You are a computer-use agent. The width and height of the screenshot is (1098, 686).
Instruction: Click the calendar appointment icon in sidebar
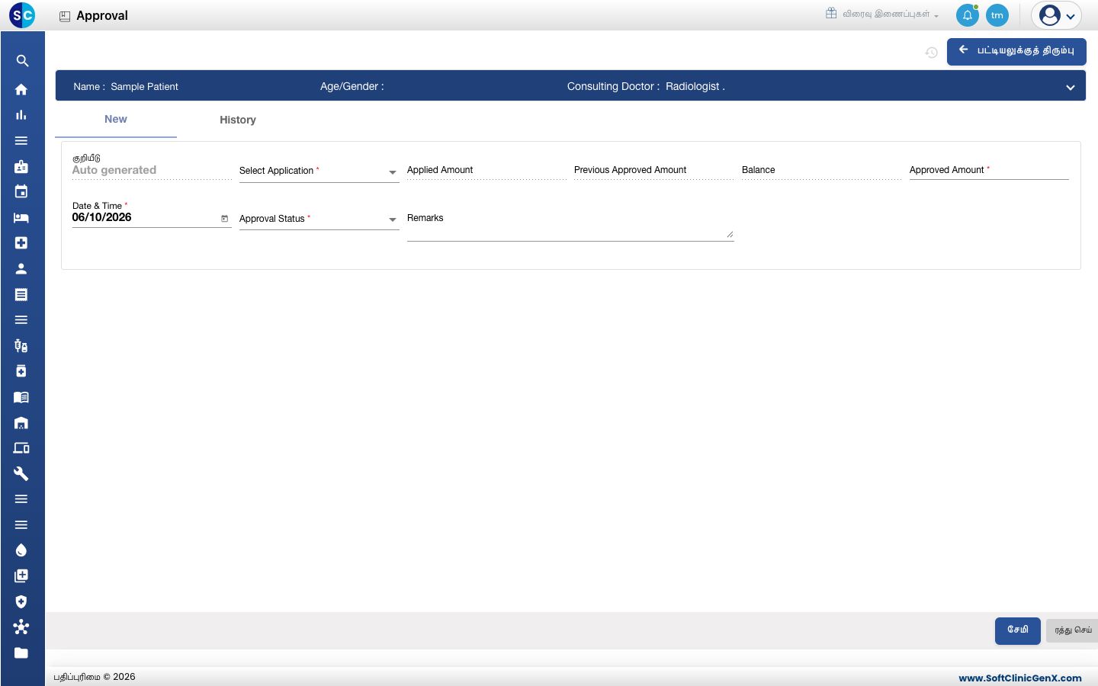pyautogui.click(x=21, y=191)
